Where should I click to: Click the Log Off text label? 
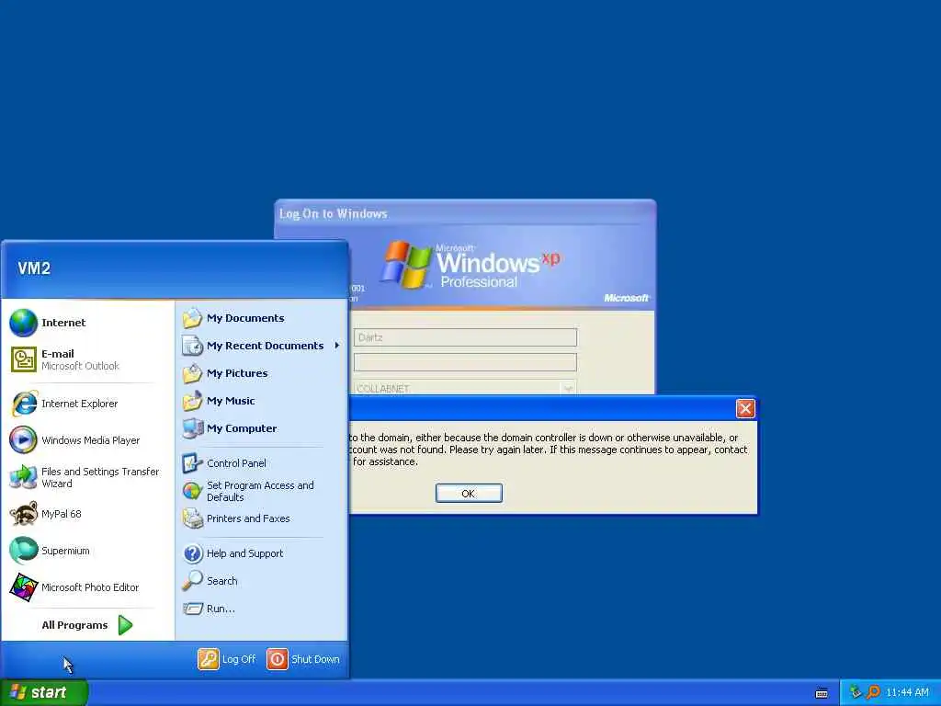click(239, 659)
